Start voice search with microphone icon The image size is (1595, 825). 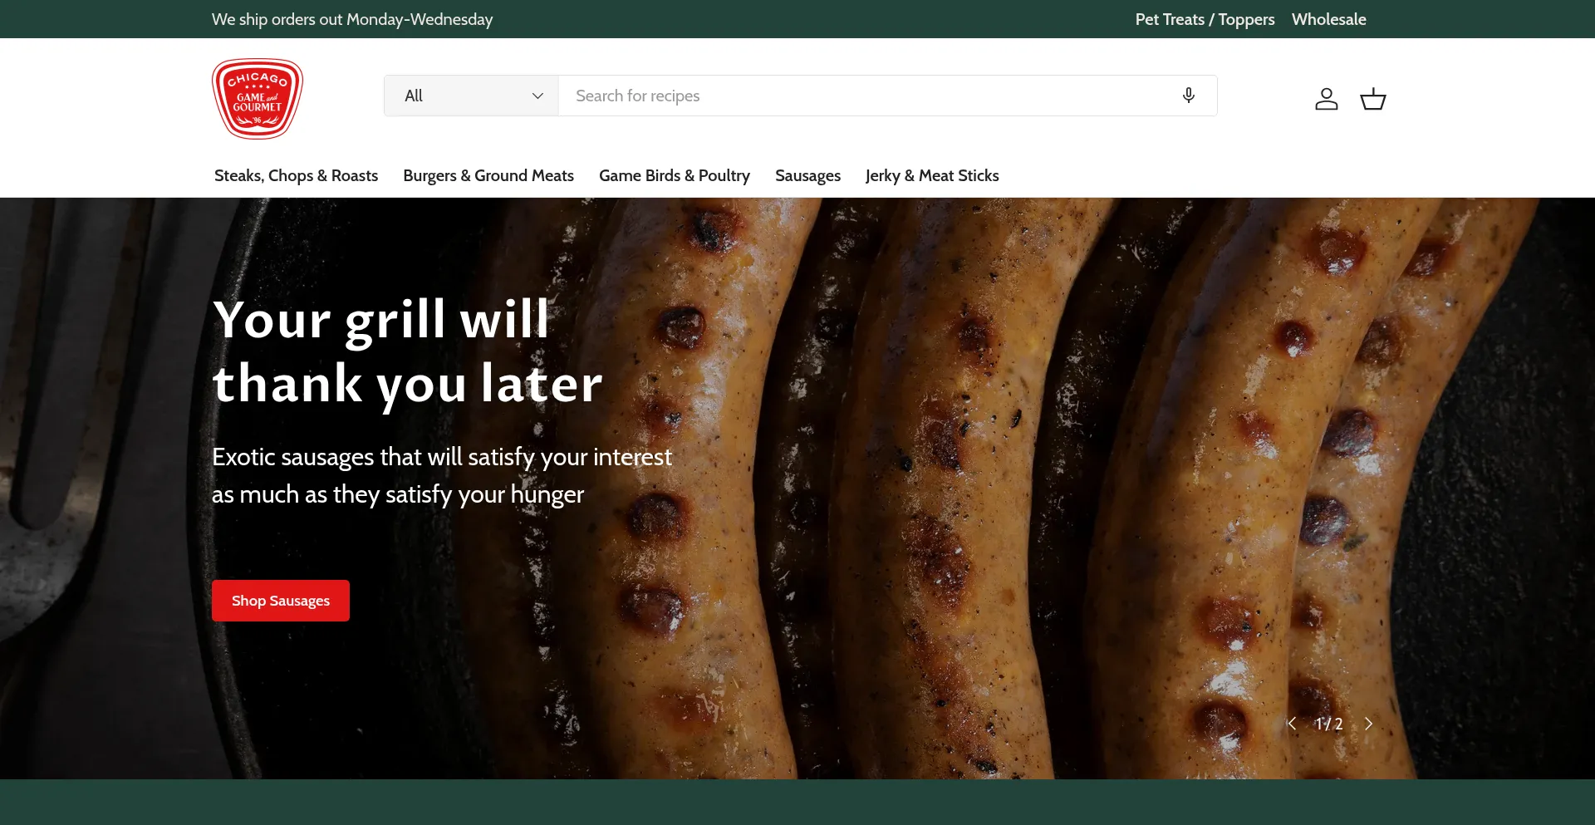pyautogui.click(x=1189, y=96)
